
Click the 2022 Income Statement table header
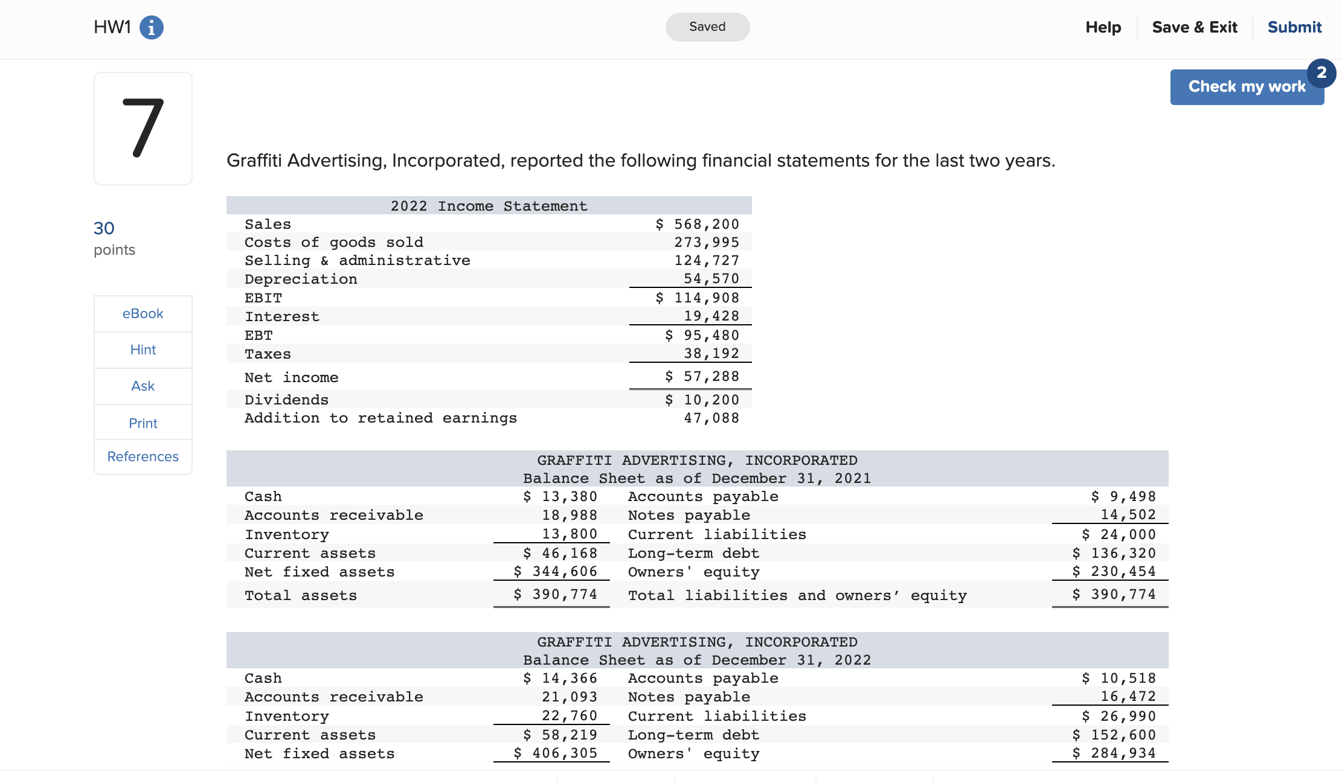pyautogui.click(x=489, y=205)
